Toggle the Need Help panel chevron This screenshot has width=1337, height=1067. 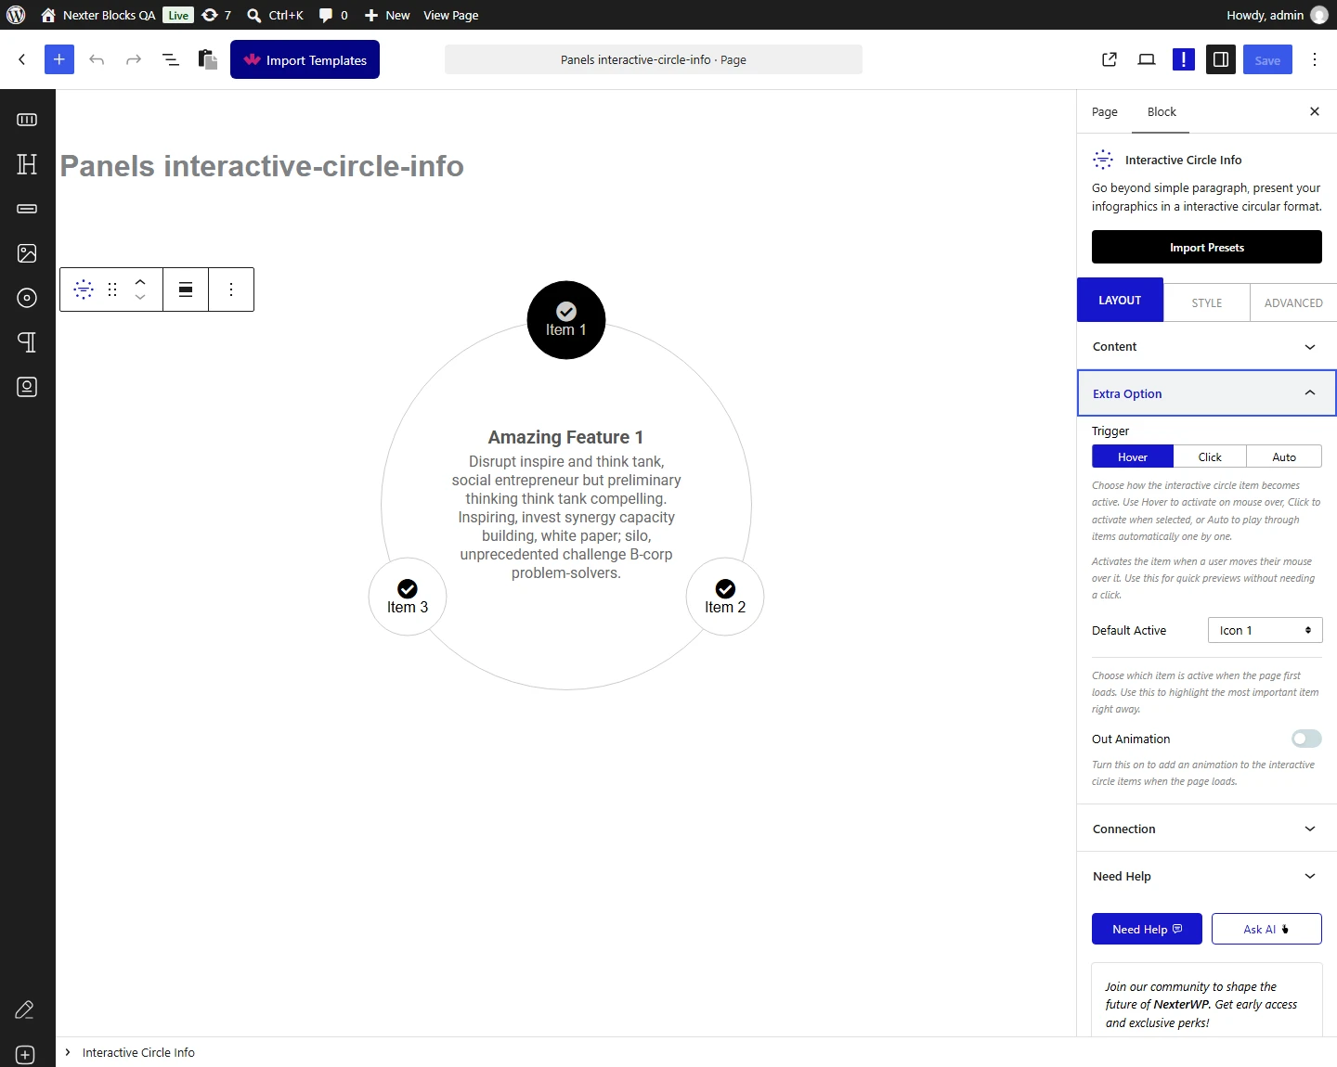pyautogui.click(x=1310, y=876)
